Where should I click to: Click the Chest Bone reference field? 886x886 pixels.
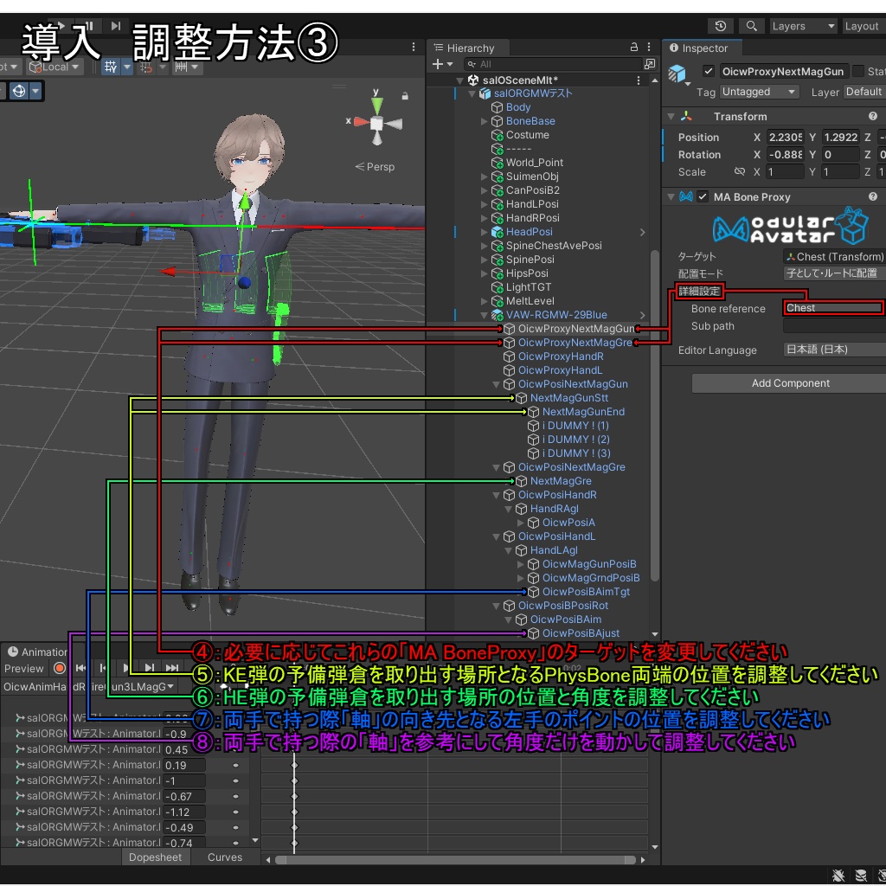click(833, 308)
